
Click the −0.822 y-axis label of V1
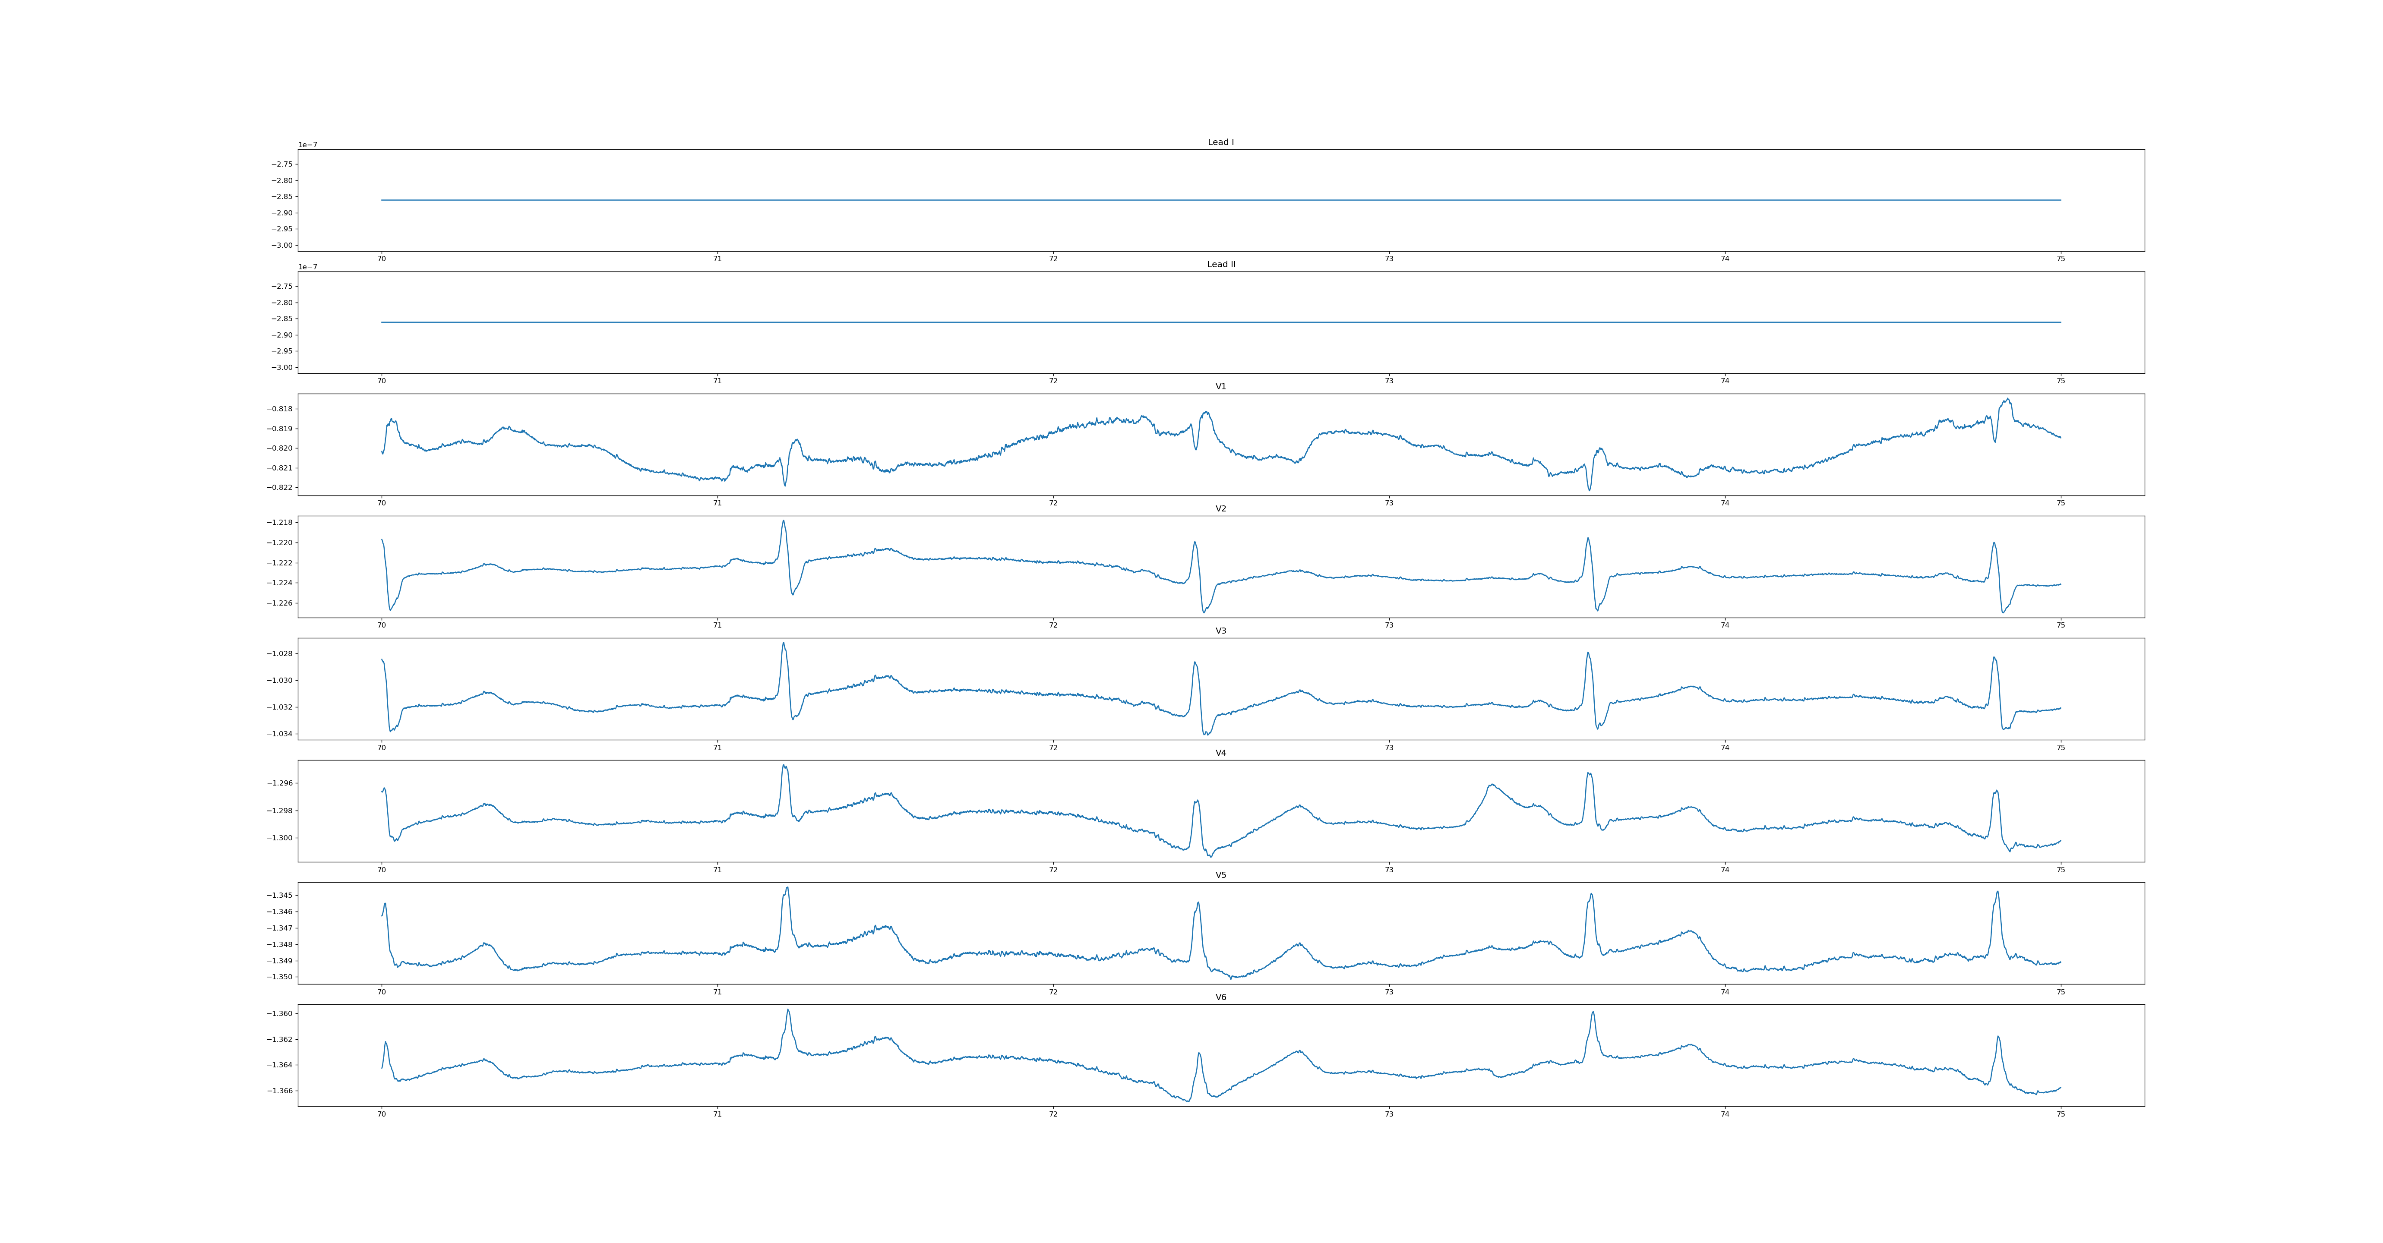click(279, 487)
